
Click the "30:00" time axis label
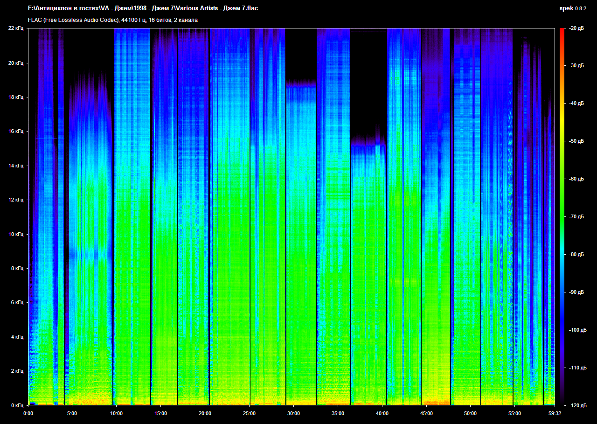[293, 413]
